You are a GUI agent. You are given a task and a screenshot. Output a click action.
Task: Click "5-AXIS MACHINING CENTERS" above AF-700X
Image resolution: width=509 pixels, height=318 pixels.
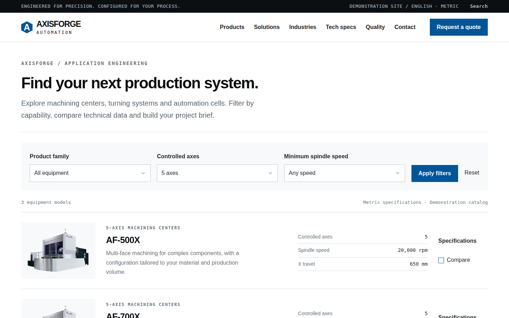(x=143, y=305)
